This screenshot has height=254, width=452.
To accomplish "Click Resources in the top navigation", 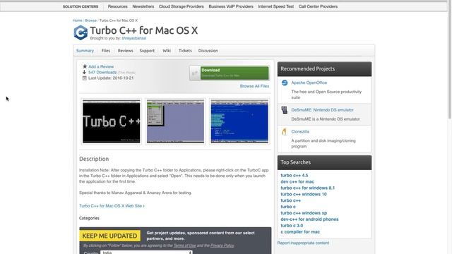I will [x=118, y=6].
